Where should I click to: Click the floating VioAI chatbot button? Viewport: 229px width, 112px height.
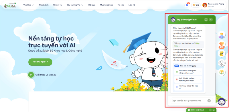pos(222,102)
